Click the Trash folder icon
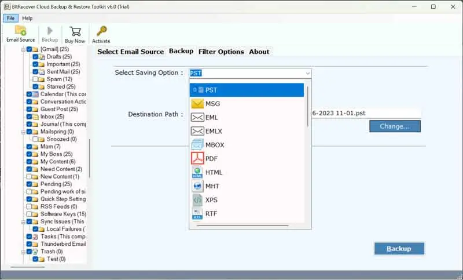Screen dimensions: 463x280 click(x=35, y=252)
